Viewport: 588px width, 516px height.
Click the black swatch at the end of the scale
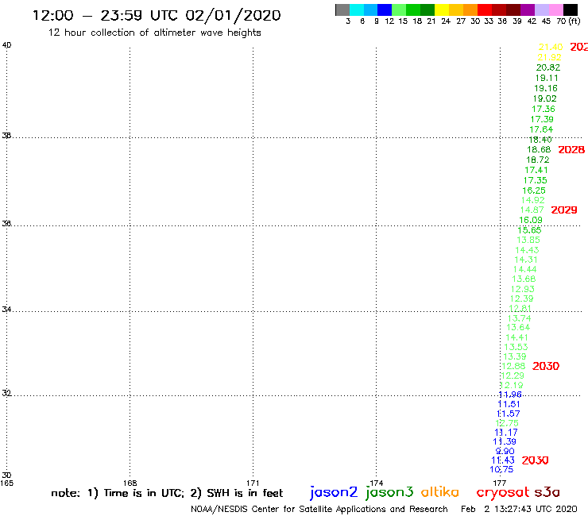[x=570, y=10]
